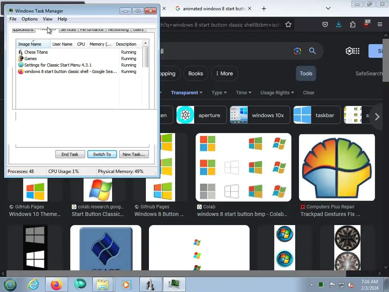Select the Chess Titans row
Screen dimensions: 389x292
click(x=79, y=52)
